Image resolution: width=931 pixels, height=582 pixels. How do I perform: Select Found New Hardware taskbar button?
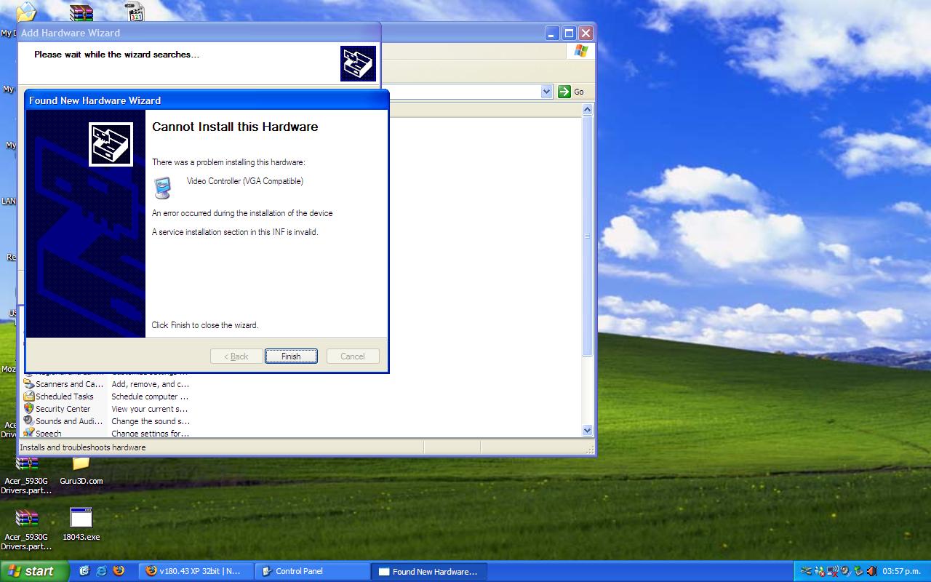pyautogui.click(x=429, y=571)
